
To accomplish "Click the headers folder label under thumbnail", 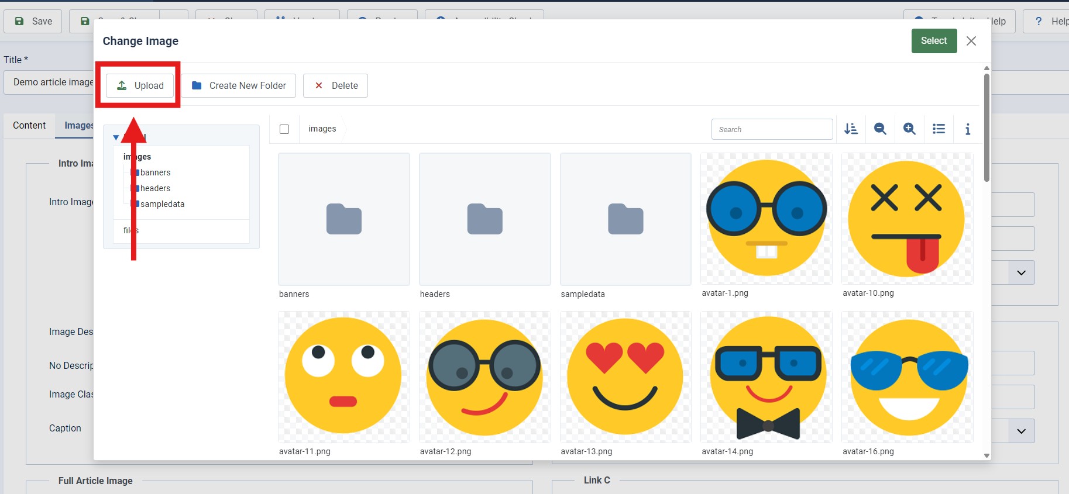I will [x=435, y=294].
